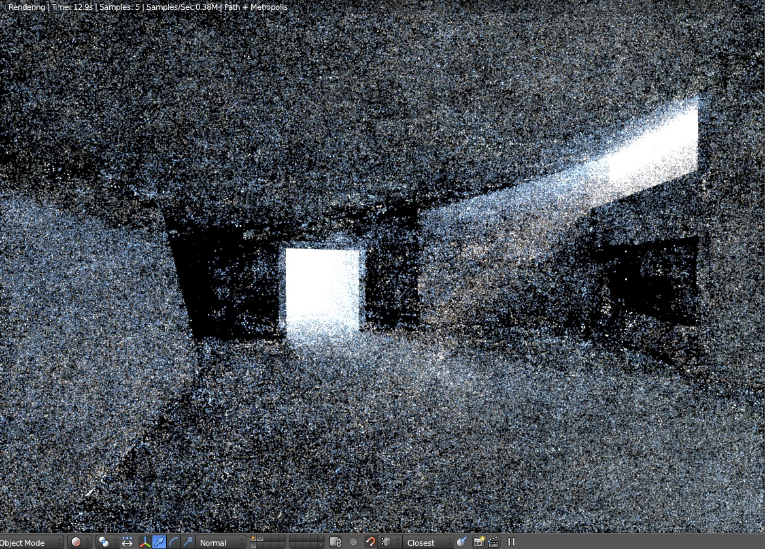The image size is (765, 549).
Task: Select the rotate manipulator arc
Action: click(x=173, y=542)
